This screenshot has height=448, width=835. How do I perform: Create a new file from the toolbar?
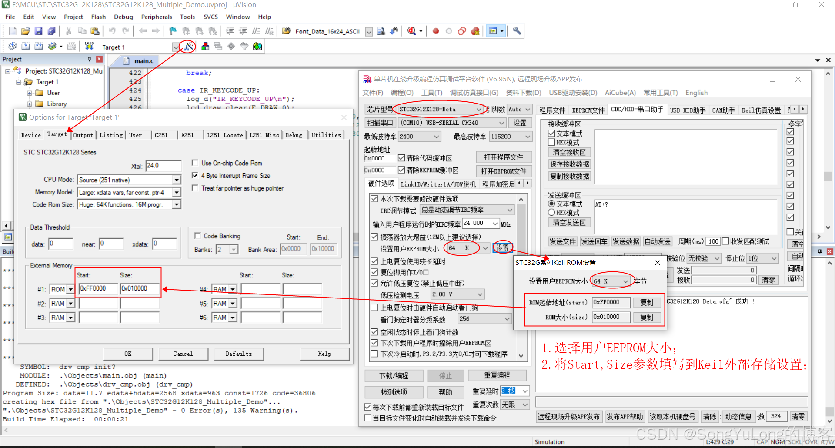(x=13, y=31)
